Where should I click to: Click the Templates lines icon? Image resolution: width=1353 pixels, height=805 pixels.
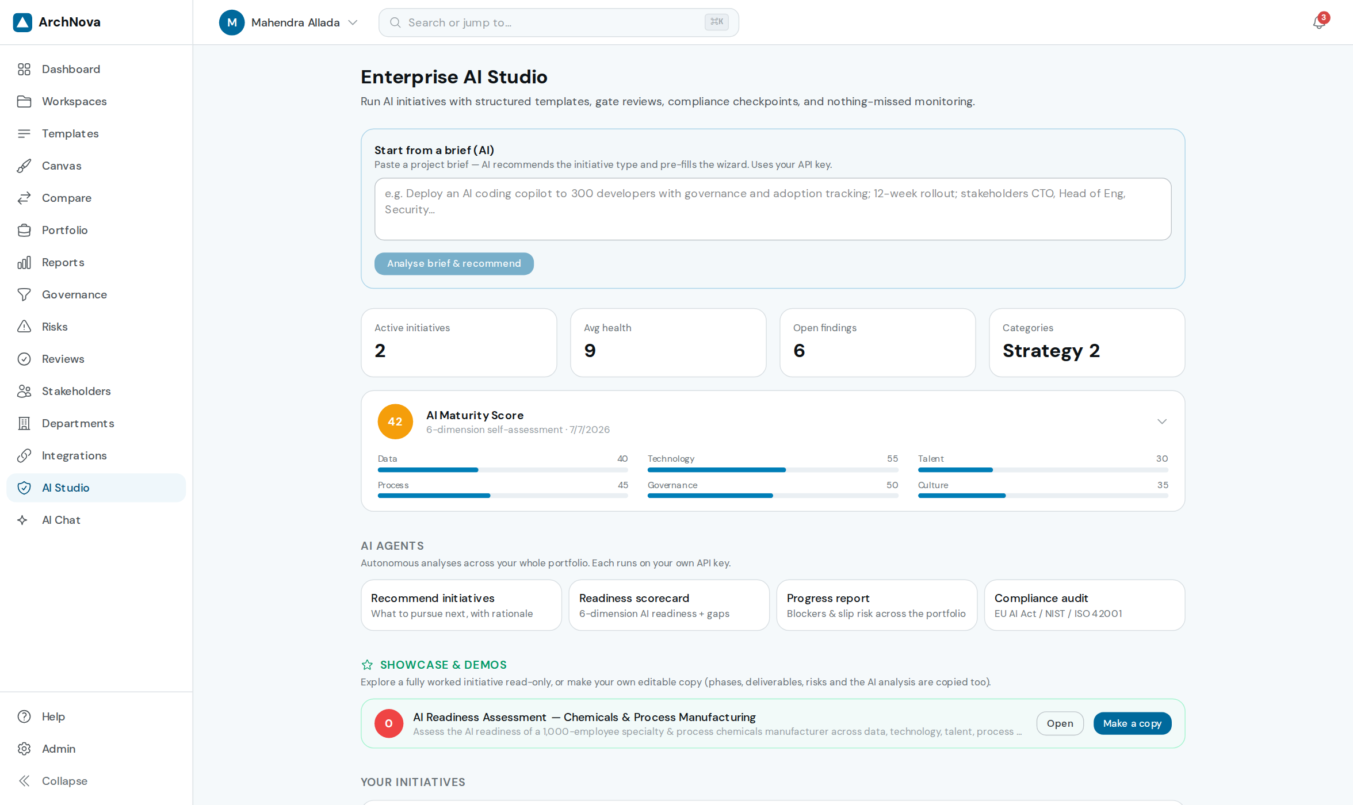click(24, 133)
